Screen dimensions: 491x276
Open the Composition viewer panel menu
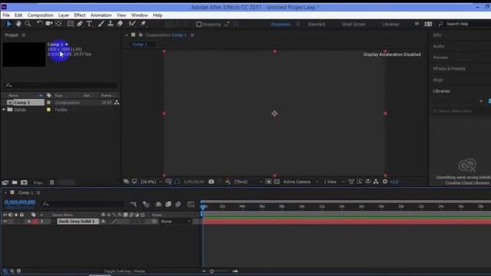(x=193, y=35)
